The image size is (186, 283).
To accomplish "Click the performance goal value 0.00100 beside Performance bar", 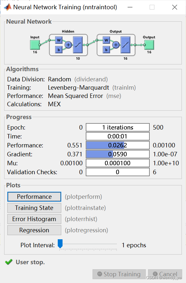I will click(x=164, y=145).
